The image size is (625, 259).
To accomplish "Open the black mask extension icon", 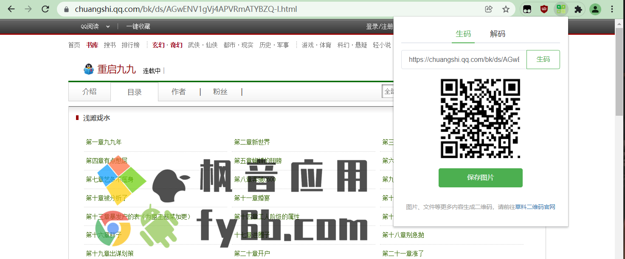I will pos(527,9).
